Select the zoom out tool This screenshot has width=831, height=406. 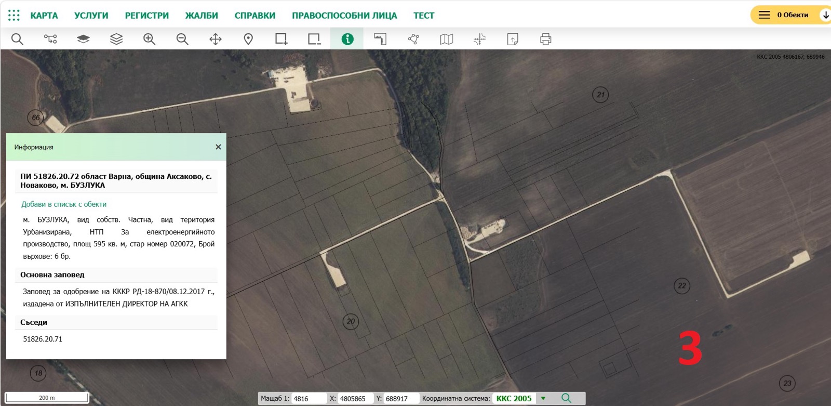point(182,39)
